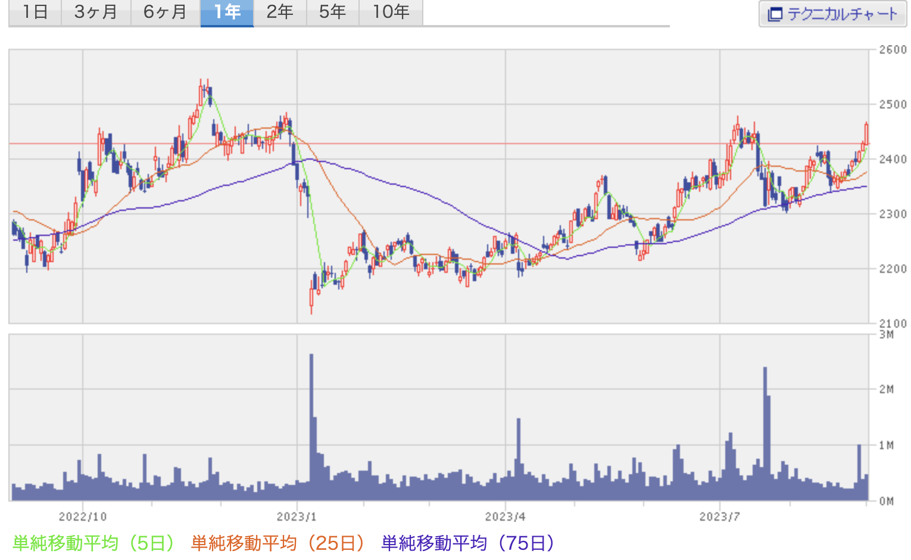Click the active 1年 tab
This screenshot has width=911, height=560.
tap(227, 13)
